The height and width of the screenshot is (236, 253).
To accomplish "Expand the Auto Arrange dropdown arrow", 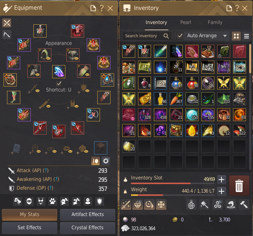I will coord(225,36).
